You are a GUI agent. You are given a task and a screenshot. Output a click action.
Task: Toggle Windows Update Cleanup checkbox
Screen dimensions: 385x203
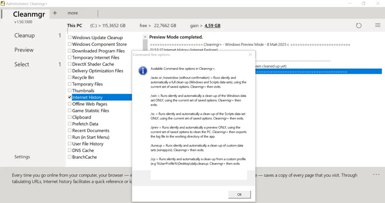tap(70, 38)
